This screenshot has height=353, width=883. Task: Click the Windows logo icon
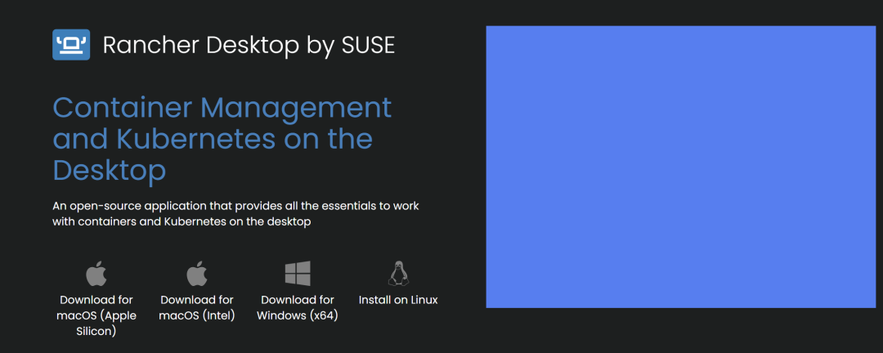click(298, 273)
